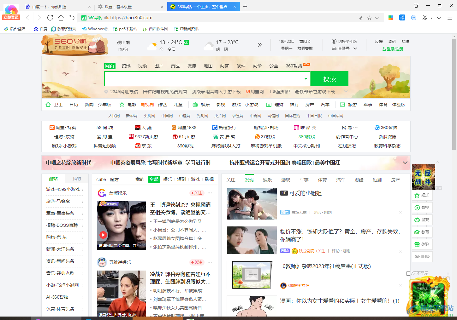Open the 可爱的小姐姐 thumbnail image

coord(252,204)
